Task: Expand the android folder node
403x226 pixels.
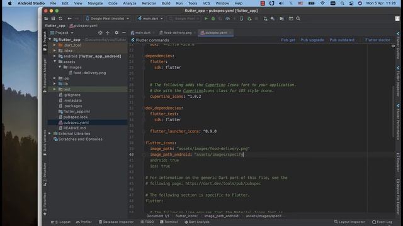Action: [x=55, y=56]
